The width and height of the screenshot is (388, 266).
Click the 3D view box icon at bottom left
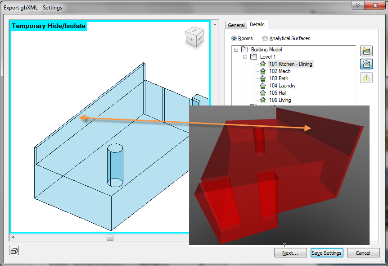click(14, 251)
